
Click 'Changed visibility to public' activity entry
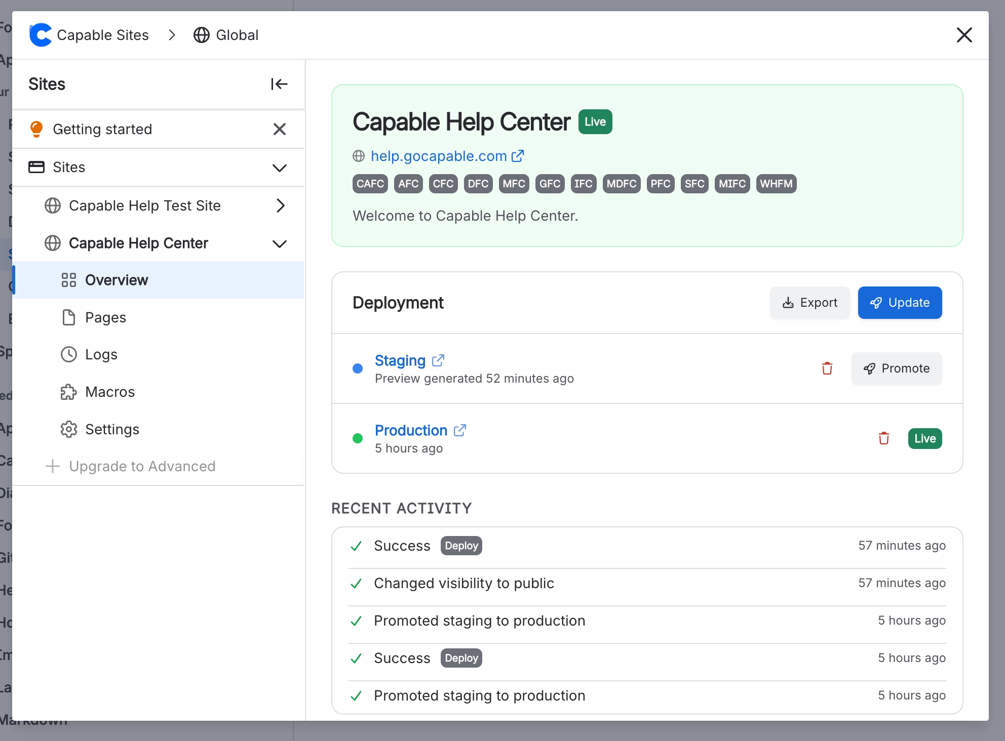[x=464, y=583]
